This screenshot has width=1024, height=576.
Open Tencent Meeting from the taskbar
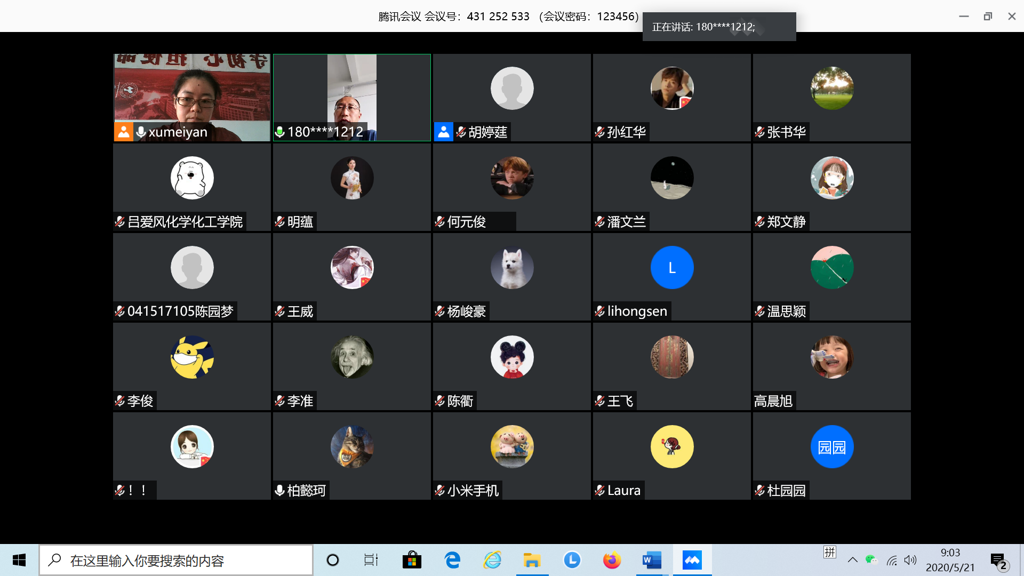pos(692,560)
